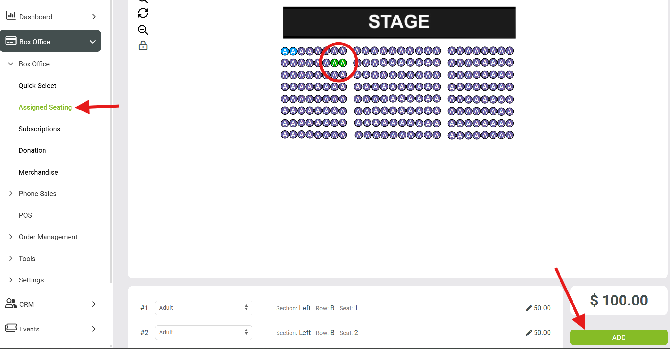Image resolution: width=670 pixels, height=349 pixels.
Task: Deselect the first green seat in row B
Action: [x=334, y=63]
